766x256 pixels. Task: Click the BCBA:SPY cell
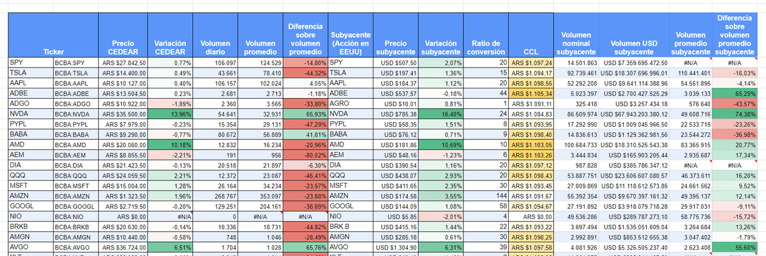[75, 63]
